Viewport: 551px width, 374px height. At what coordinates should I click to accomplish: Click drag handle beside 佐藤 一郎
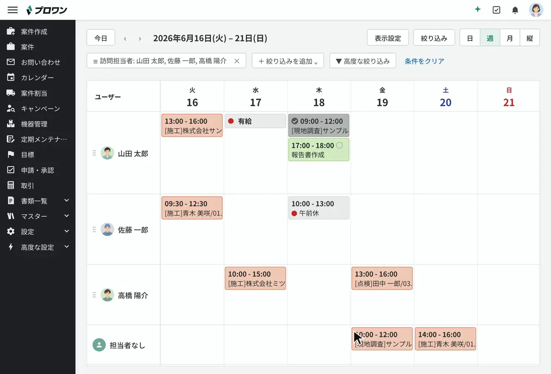point(95,229)
